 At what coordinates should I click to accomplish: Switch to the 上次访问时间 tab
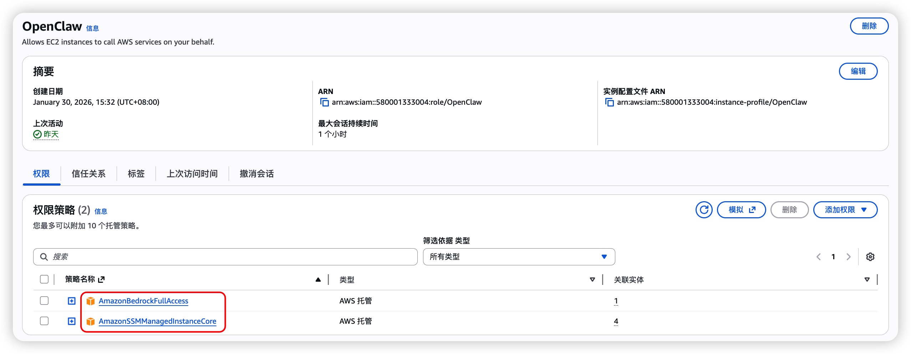point(192,174)
